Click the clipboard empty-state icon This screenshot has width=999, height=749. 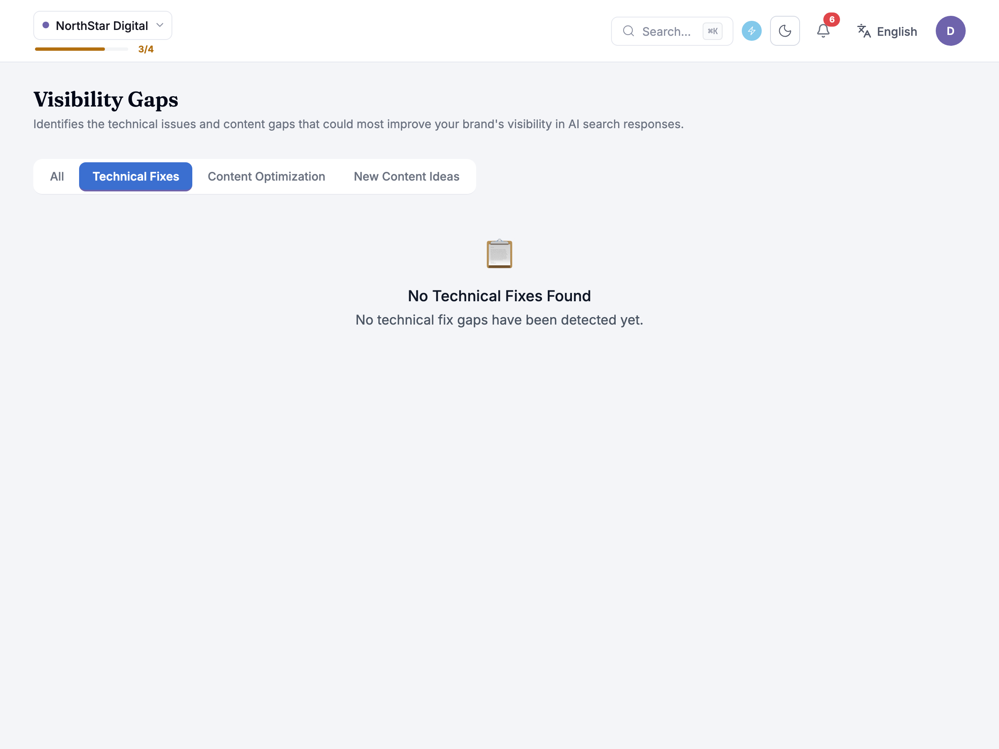click(499, 254)
